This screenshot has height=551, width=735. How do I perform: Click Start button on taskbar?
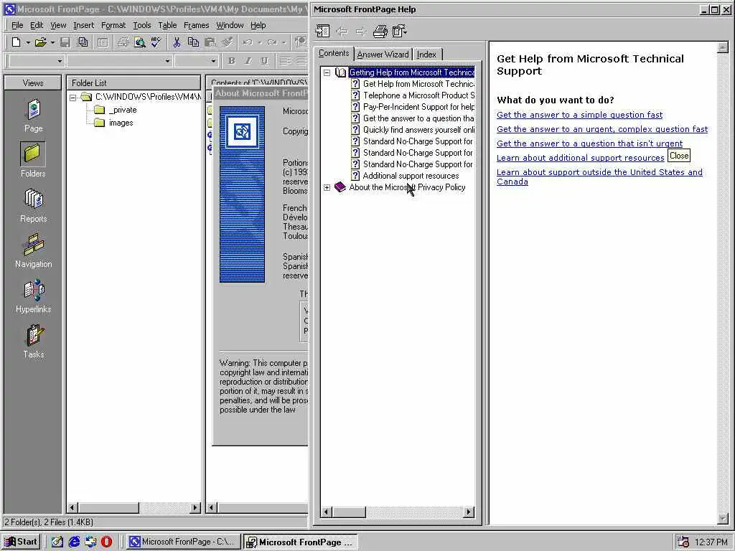coord(21,542)
